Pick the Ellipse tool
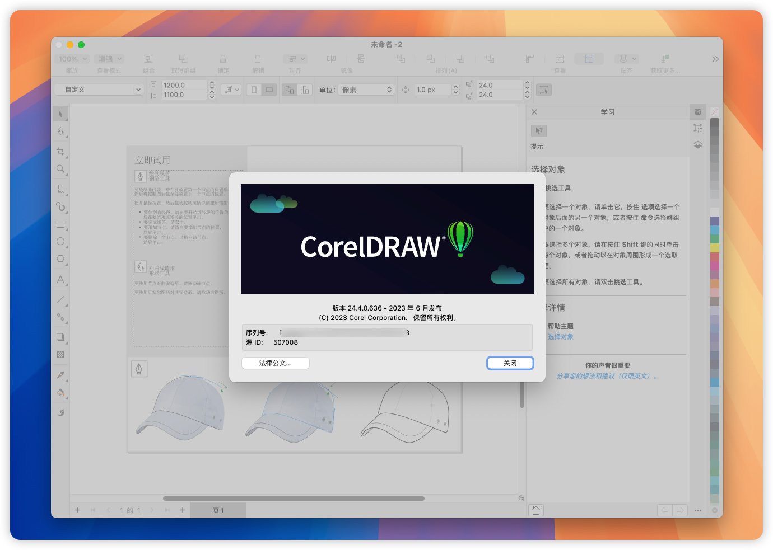The height and width of the screenshot is (550, 773). coord(60,241)
